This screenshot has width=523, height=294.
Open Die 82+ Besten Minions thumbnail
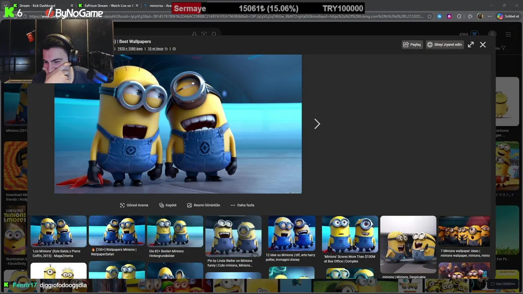(x=175, y=232)
